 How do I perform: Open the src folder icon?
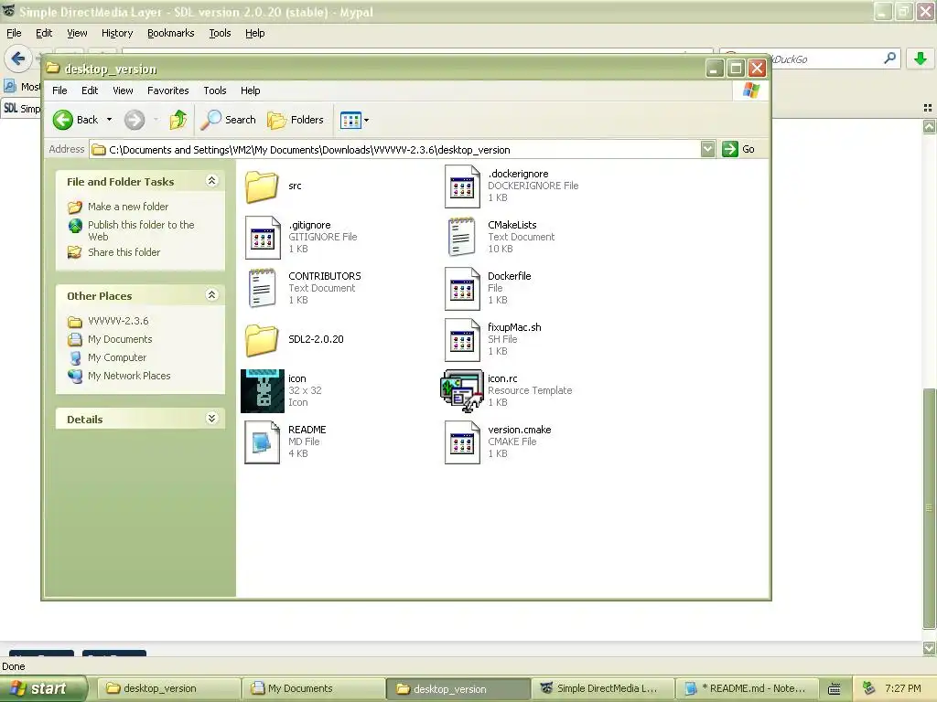pyautogui.click(x=262, y=186)
